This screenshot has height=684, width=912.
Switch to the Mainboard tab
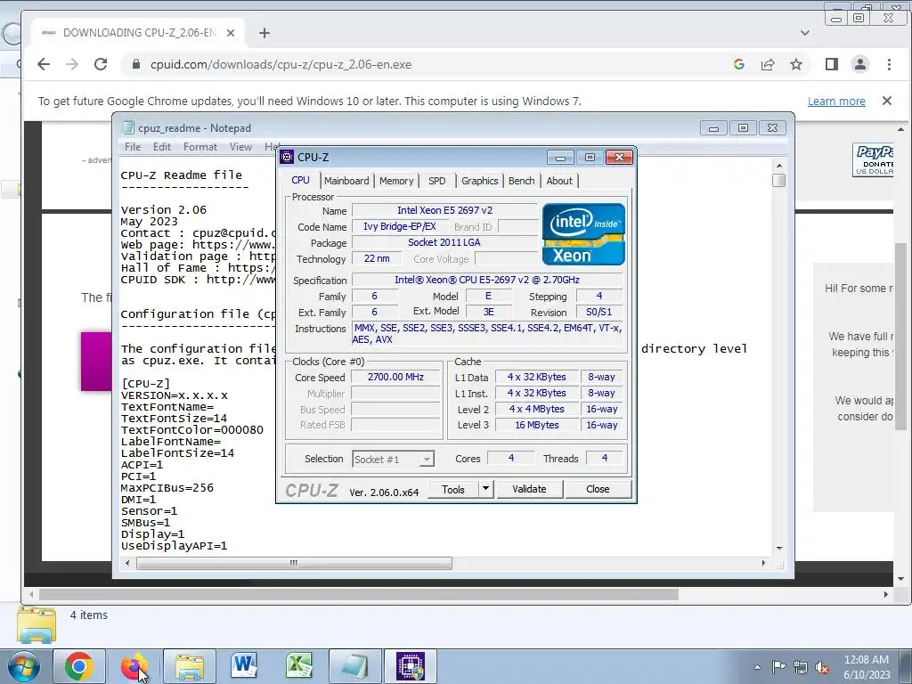click(x=346, y=181)
